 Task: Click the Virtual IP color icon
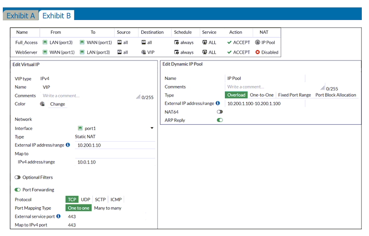pos(42,104)
